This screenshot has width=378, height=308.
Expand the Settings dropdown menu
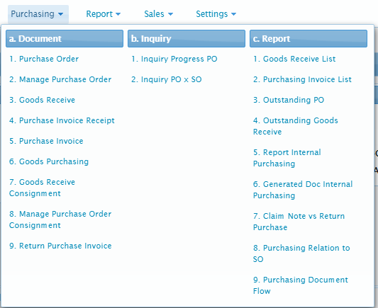[216, 14]
